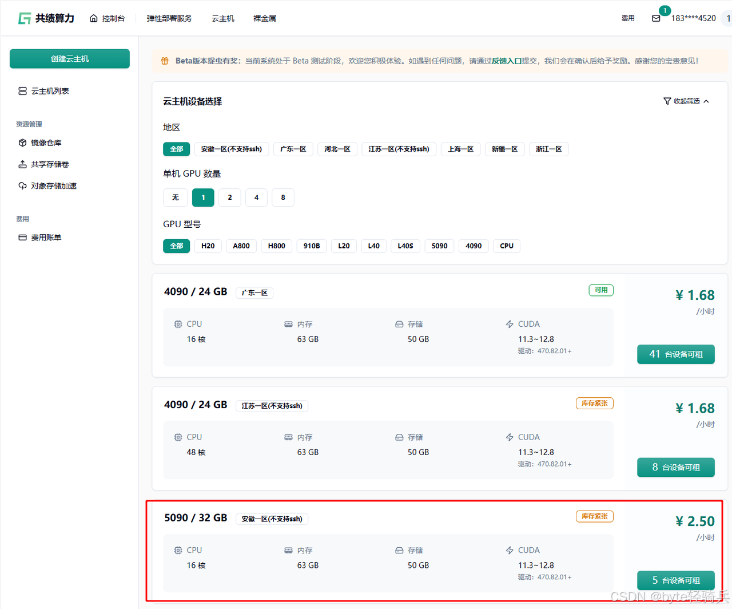Collapse filters with 收起筛选

click(686, 101)
